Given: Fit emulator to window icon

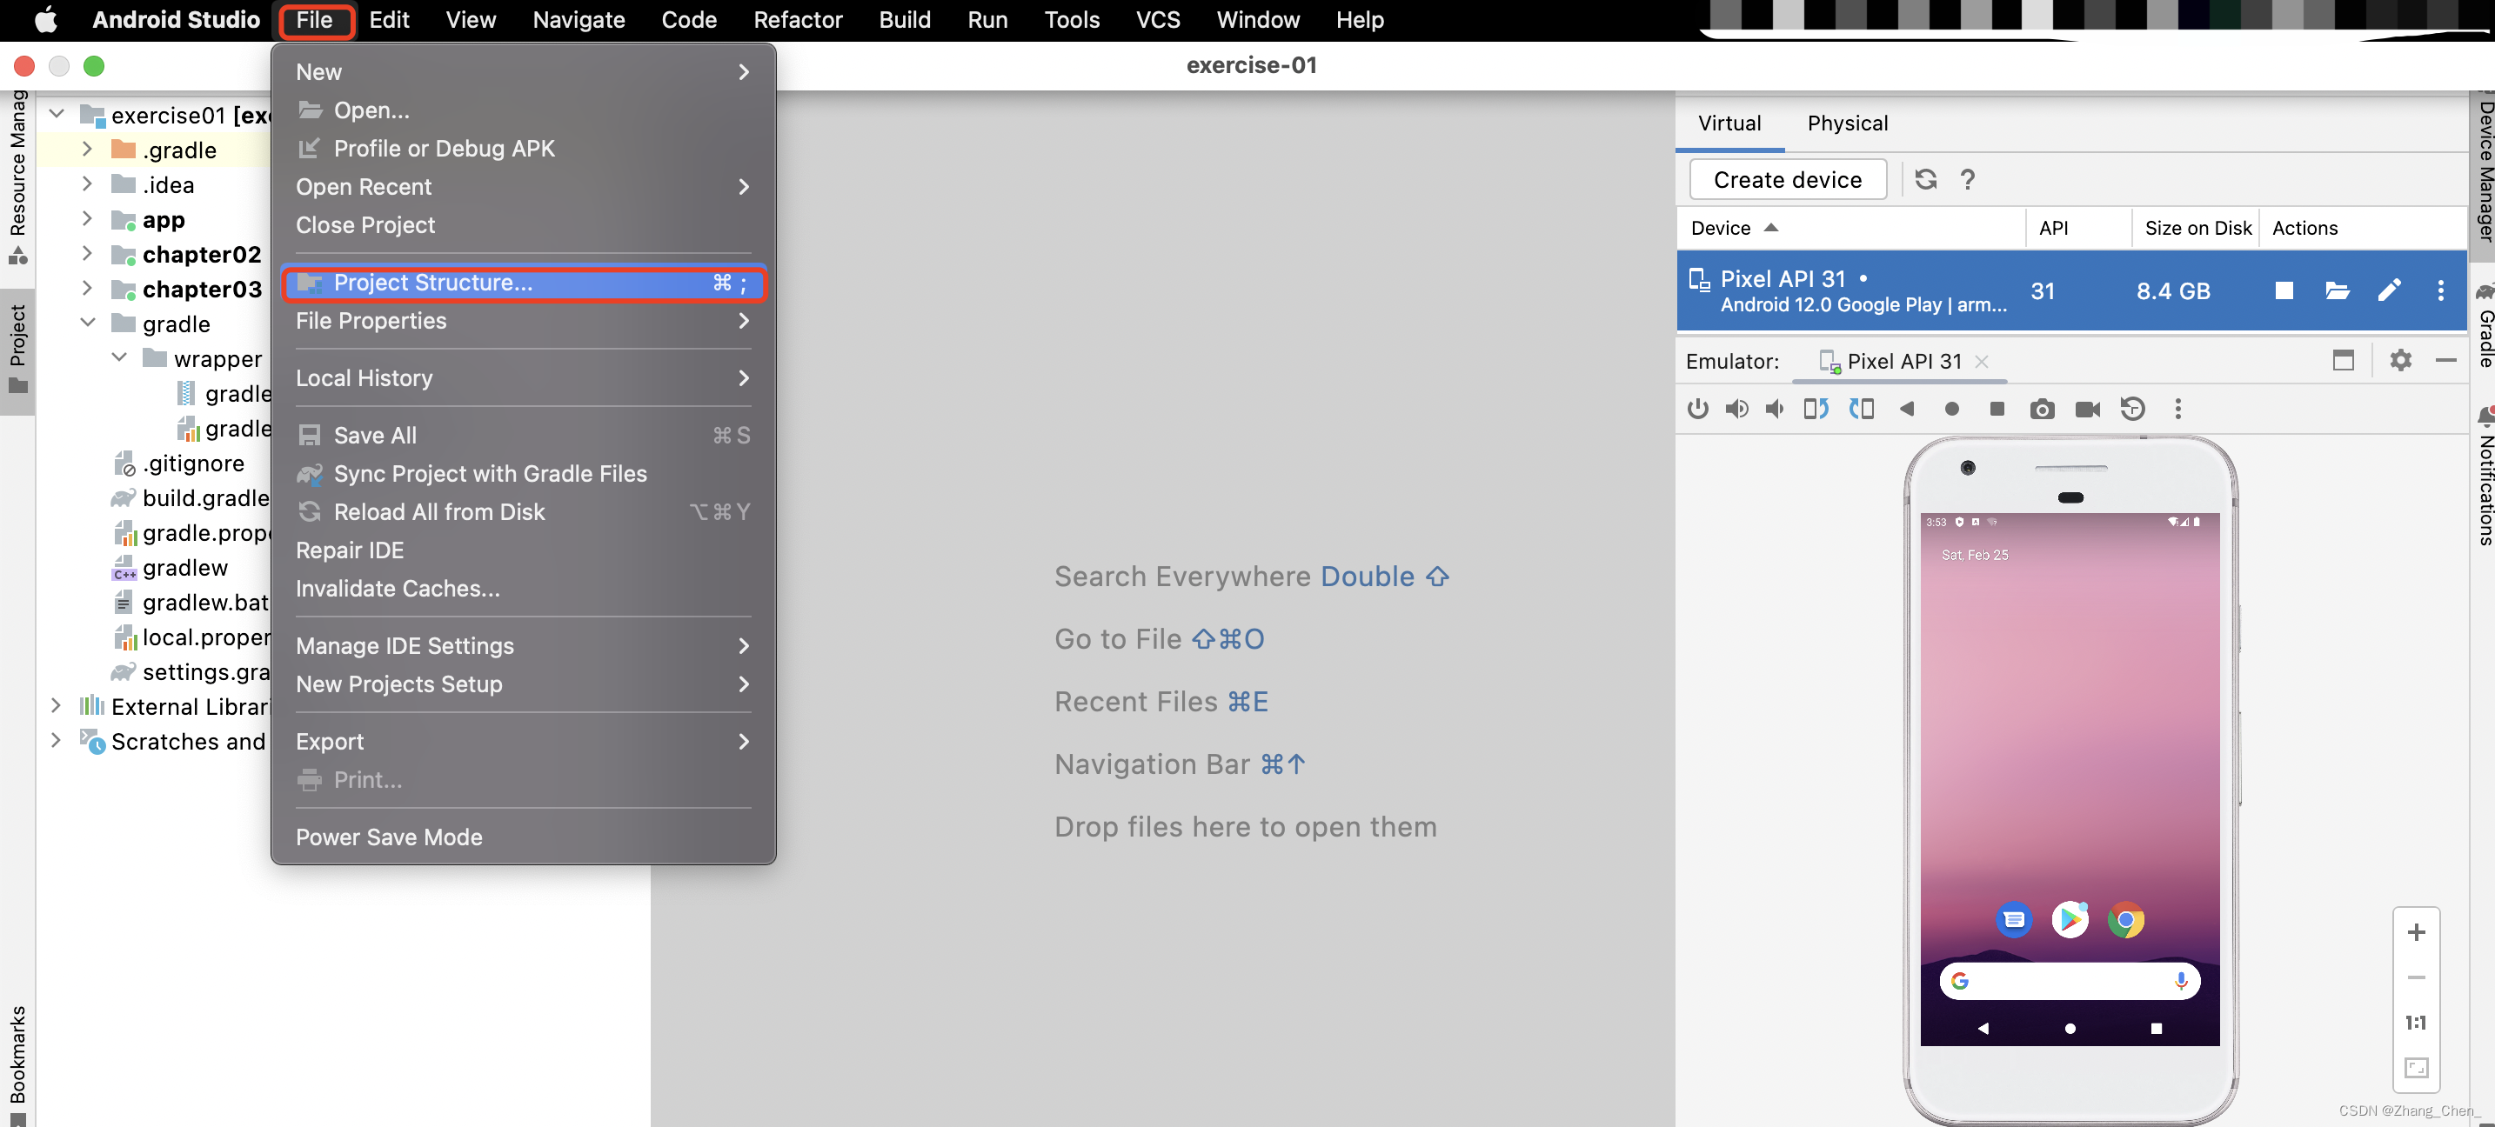Looking at the screenshot, I should 2416,1068.
